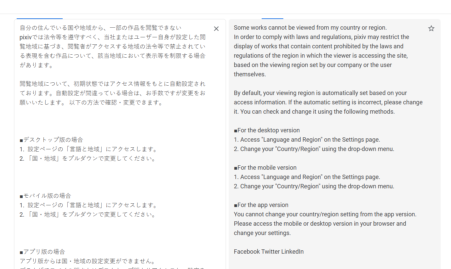Save the translation with the star icon
The width and height of the screenshot is (451, 269).
point(431,29)
